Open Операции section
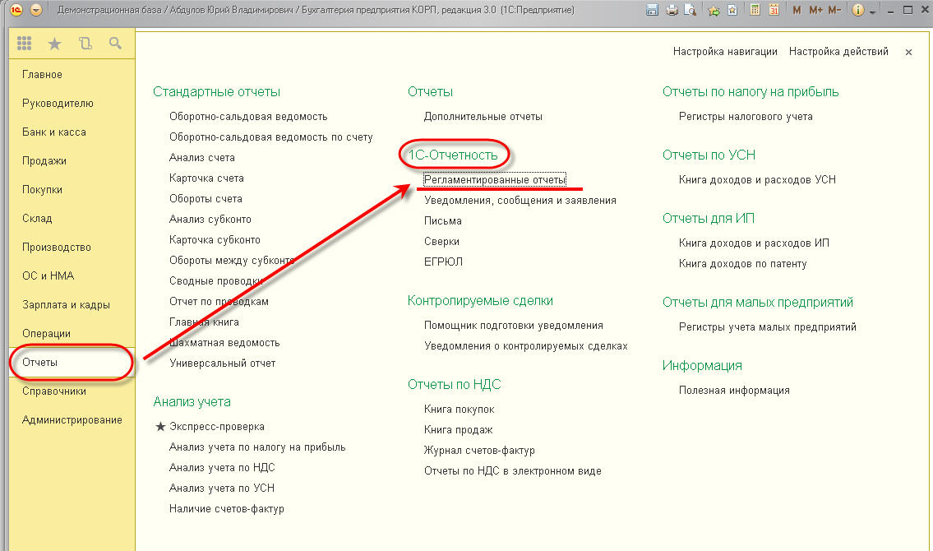The width and height of the screenshot is (933, 551). (46, 334)
